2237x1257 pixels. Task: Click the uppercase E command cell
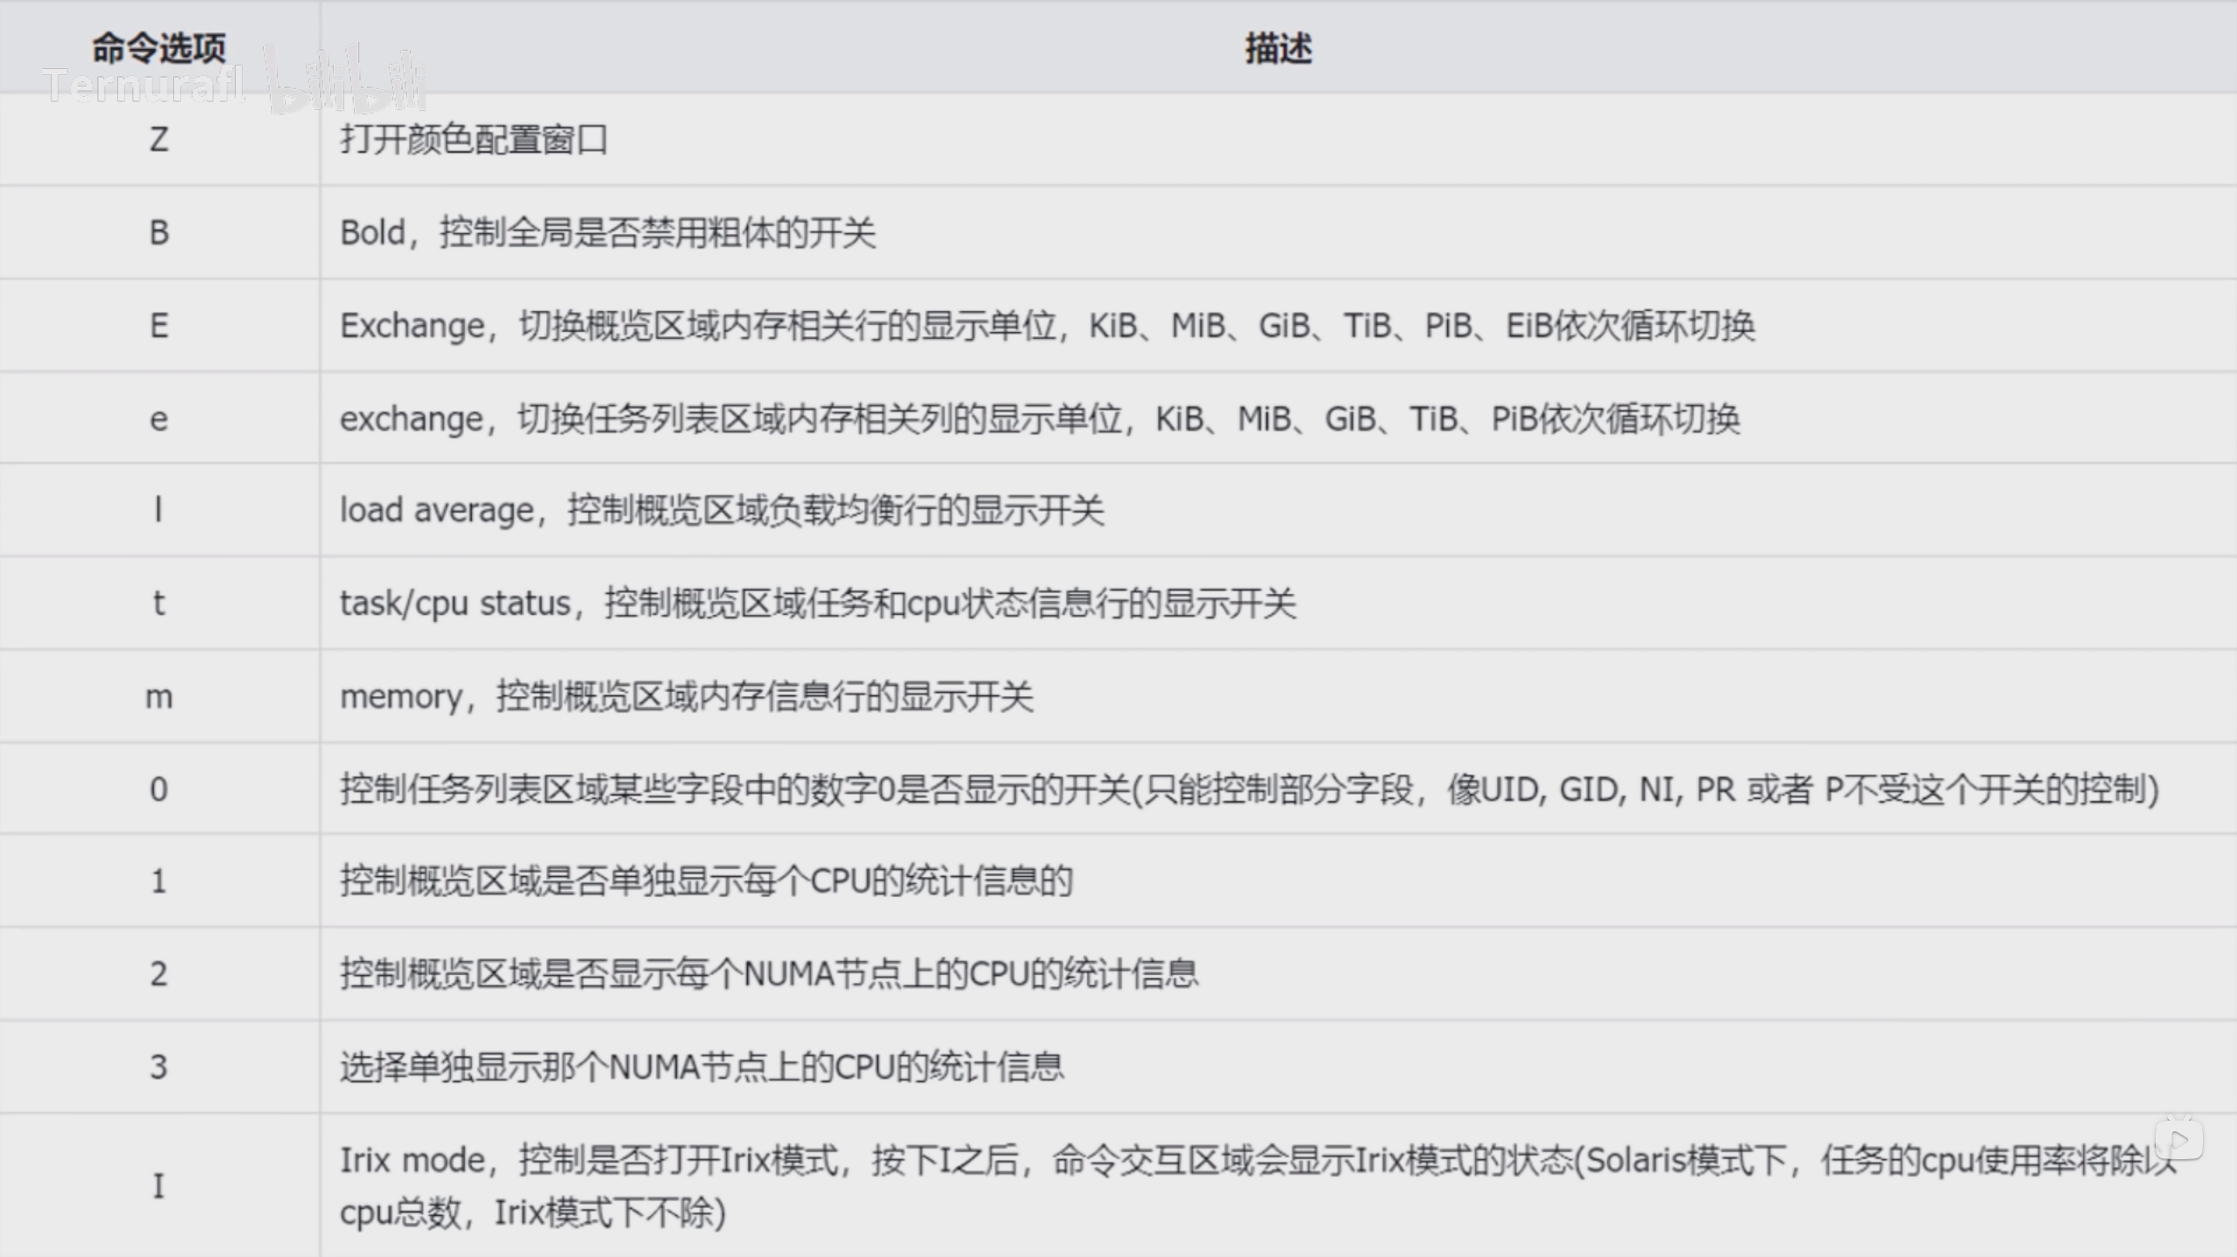[x=159, y=326]
